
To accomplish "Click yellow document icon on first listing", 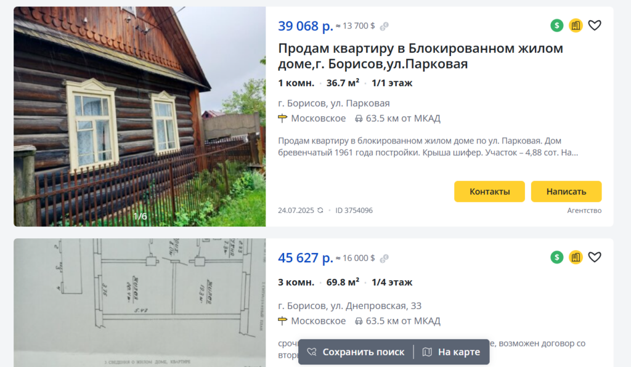I will pos(576,26).
